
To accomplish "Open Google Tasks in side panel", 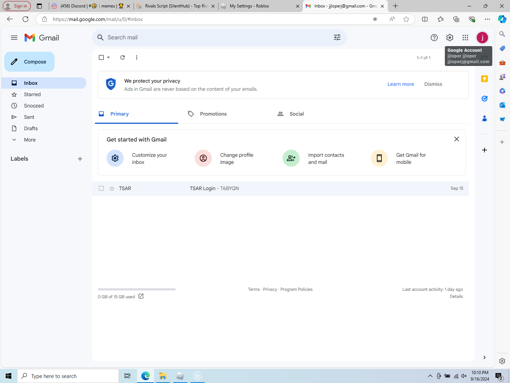I will (x=484, y=99).
